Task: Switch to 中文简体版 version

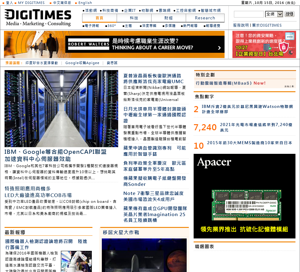Action: (62, 3)
